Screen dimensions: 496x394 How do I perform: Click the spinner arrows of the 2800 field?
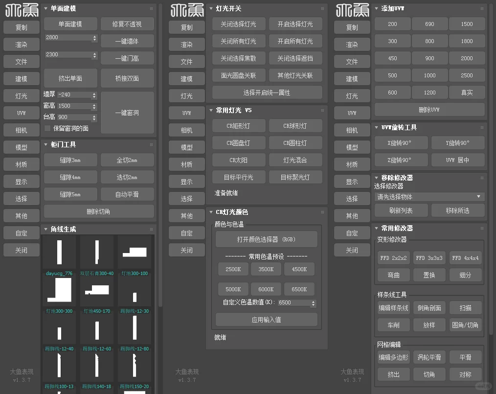pos(94,38)
